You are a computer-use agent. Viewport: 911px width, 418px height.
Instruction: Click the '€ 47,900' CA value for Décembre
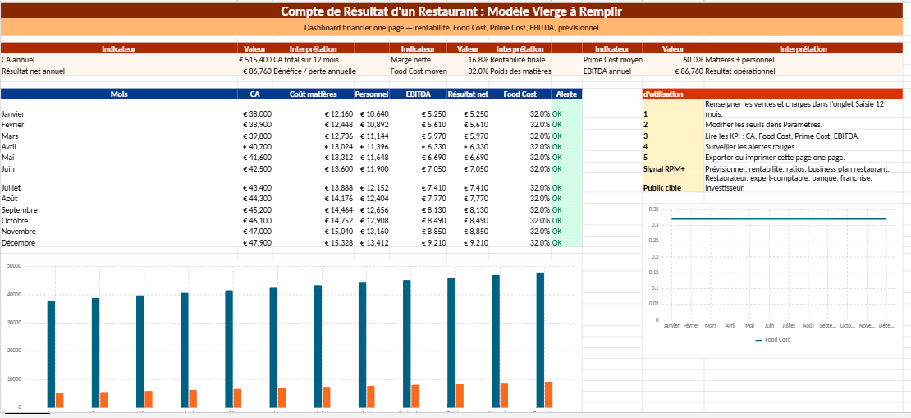(x=255, y=242)
